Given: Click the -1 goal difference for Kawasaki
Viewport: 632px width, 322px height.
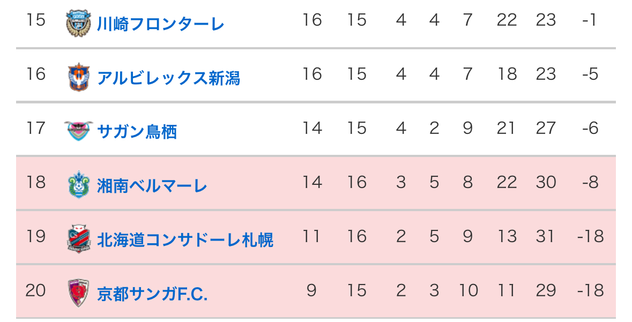Looking at the screenshot, I should (590, 20).
